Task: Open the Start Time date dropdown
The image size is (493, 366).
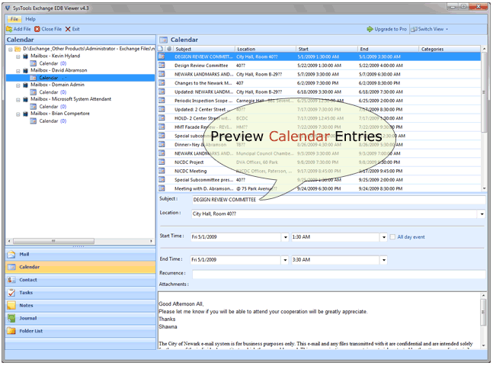Action: (285, 237)
